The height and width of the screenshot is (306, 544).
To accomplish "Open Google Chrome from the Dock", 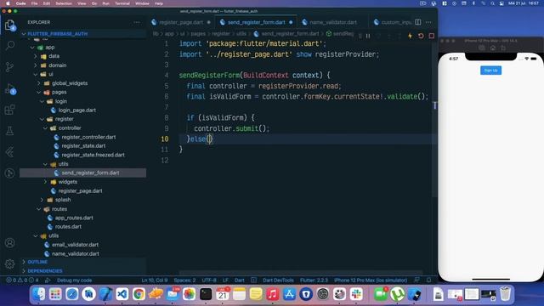I will click(x=139, y=294).
